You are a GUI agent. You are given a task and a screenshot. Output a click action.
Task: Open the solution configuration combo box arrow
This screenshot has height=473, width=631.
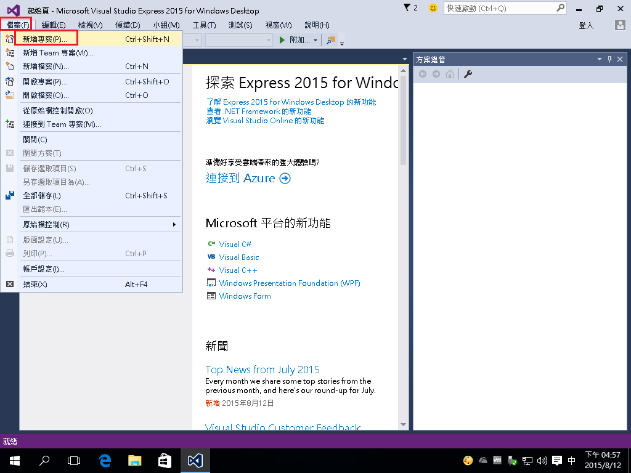197,40
